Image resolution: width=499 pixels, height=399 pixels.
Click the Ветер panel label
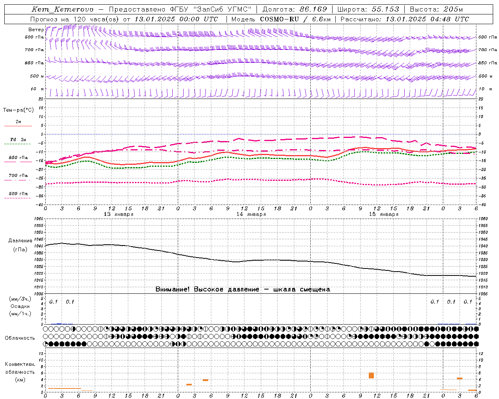click(x=36, y=30)
